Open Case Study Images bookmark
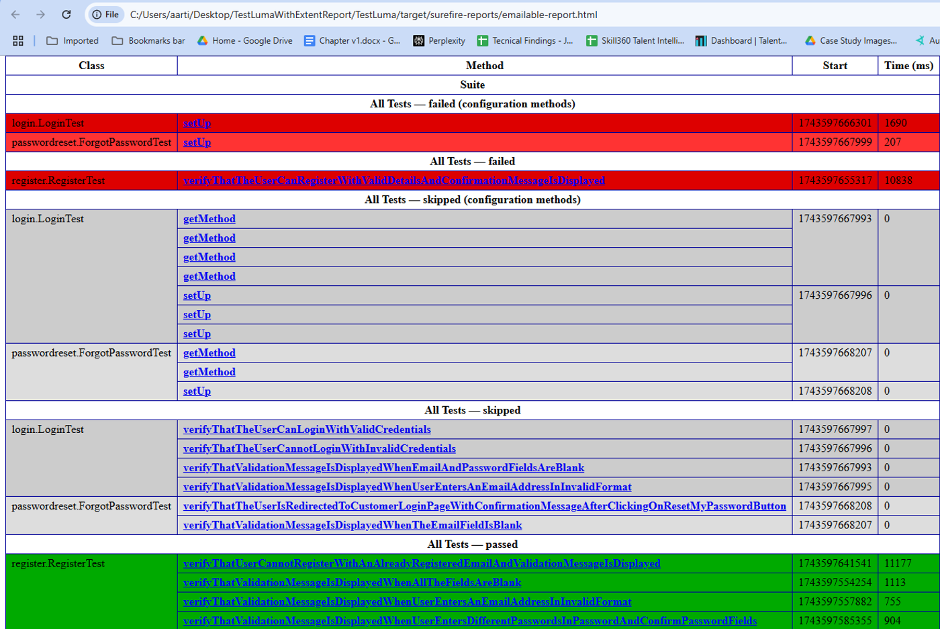The height and width of the screenshot is (629, 940). click(851, 40)
